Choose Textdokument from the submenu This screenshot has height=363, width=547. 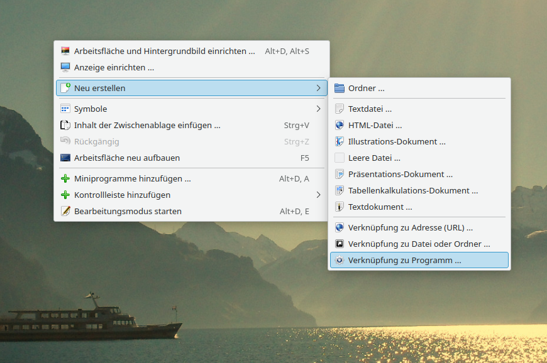[380, 207]
